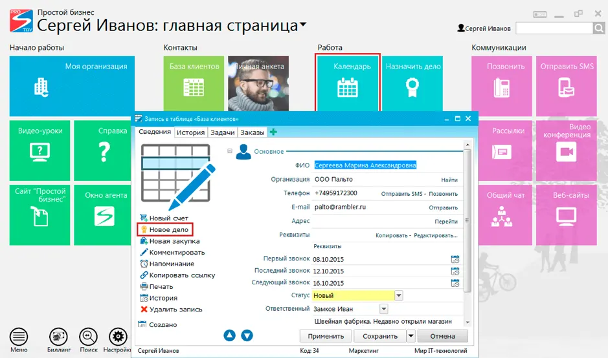Click Удалить запись action
This screenshot has width=608, height=358.
tap(171, 310)
